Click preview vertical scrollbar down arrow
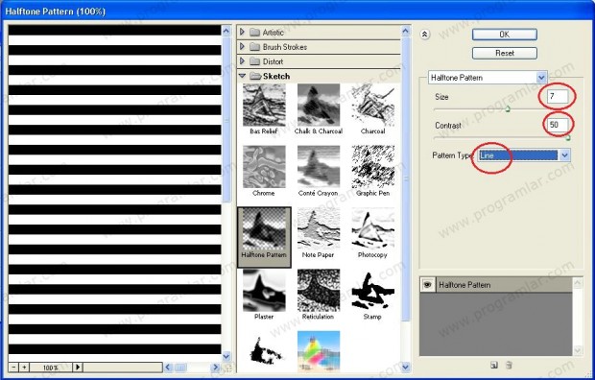The height and width of the screenshot is (380, 595). point(226,356)
